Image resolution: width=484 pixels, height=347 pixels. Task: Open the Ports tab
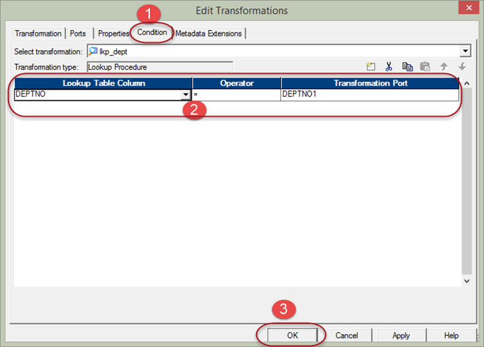78,34
